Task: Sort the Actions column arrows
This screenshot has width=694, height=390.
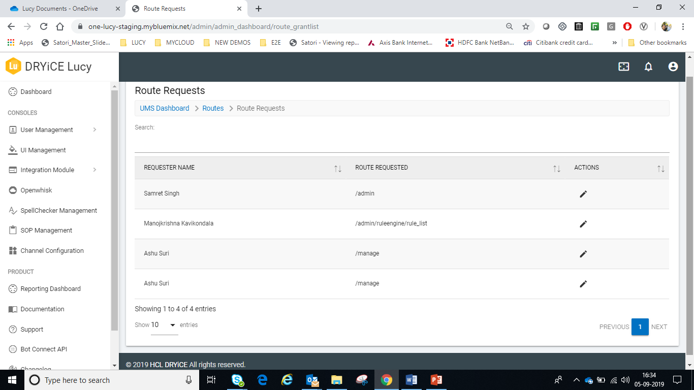Action: tap(661, 169)
